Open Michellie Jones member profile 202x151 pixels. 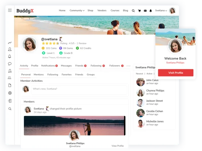click(x=155, y=121)
